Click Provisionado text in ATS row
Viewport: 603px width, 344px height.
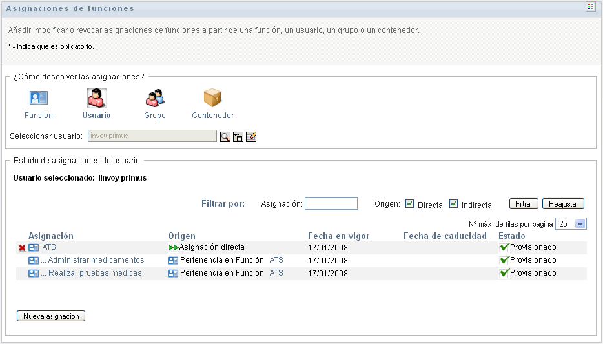533,247
